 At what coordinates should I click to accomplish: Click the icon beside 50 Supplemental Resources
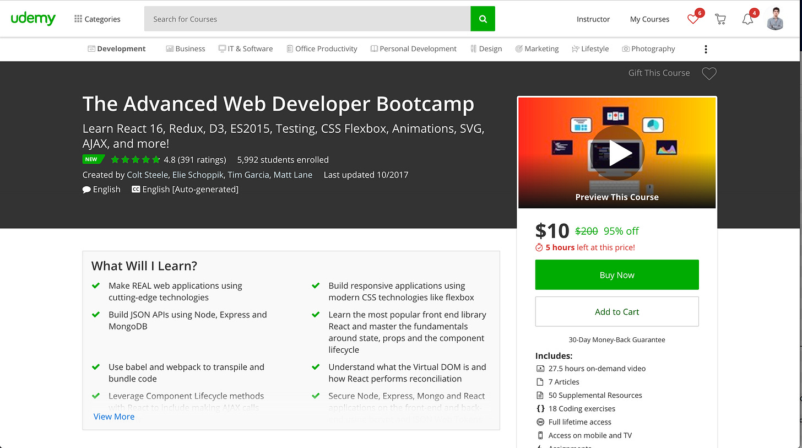pos(540,395)
